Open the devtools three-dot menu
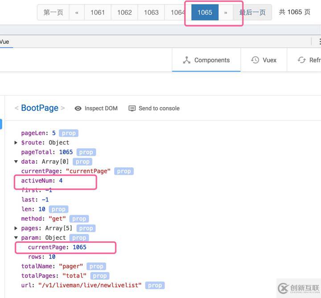Image resolution: width=321 pixels, height=298 pixels. [320, 42]
